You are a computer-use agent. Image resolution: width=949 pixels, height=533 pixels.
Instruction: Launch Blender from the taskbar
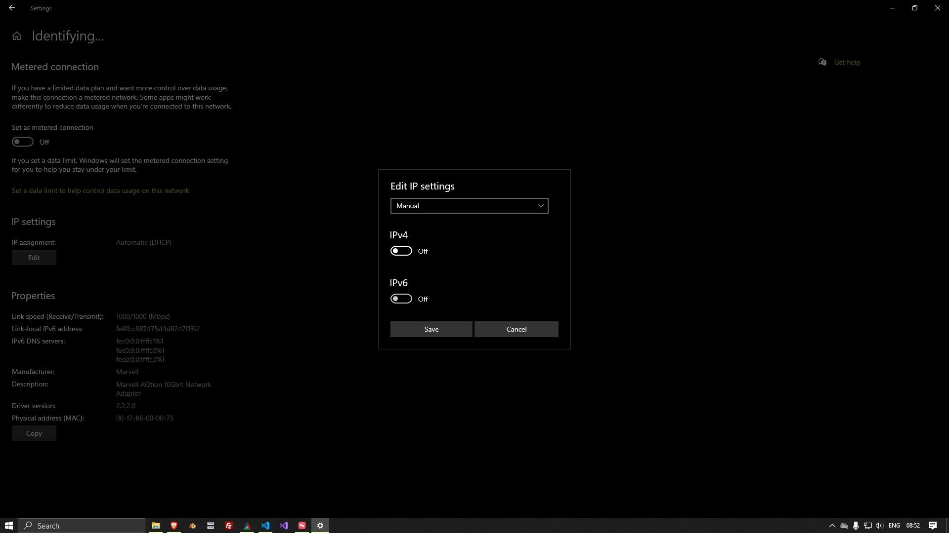point(192,526)
